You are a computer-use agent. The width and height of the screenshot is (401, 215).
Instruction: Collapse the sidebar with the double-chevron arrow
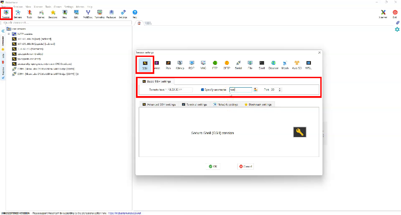(x=3, y=31)
